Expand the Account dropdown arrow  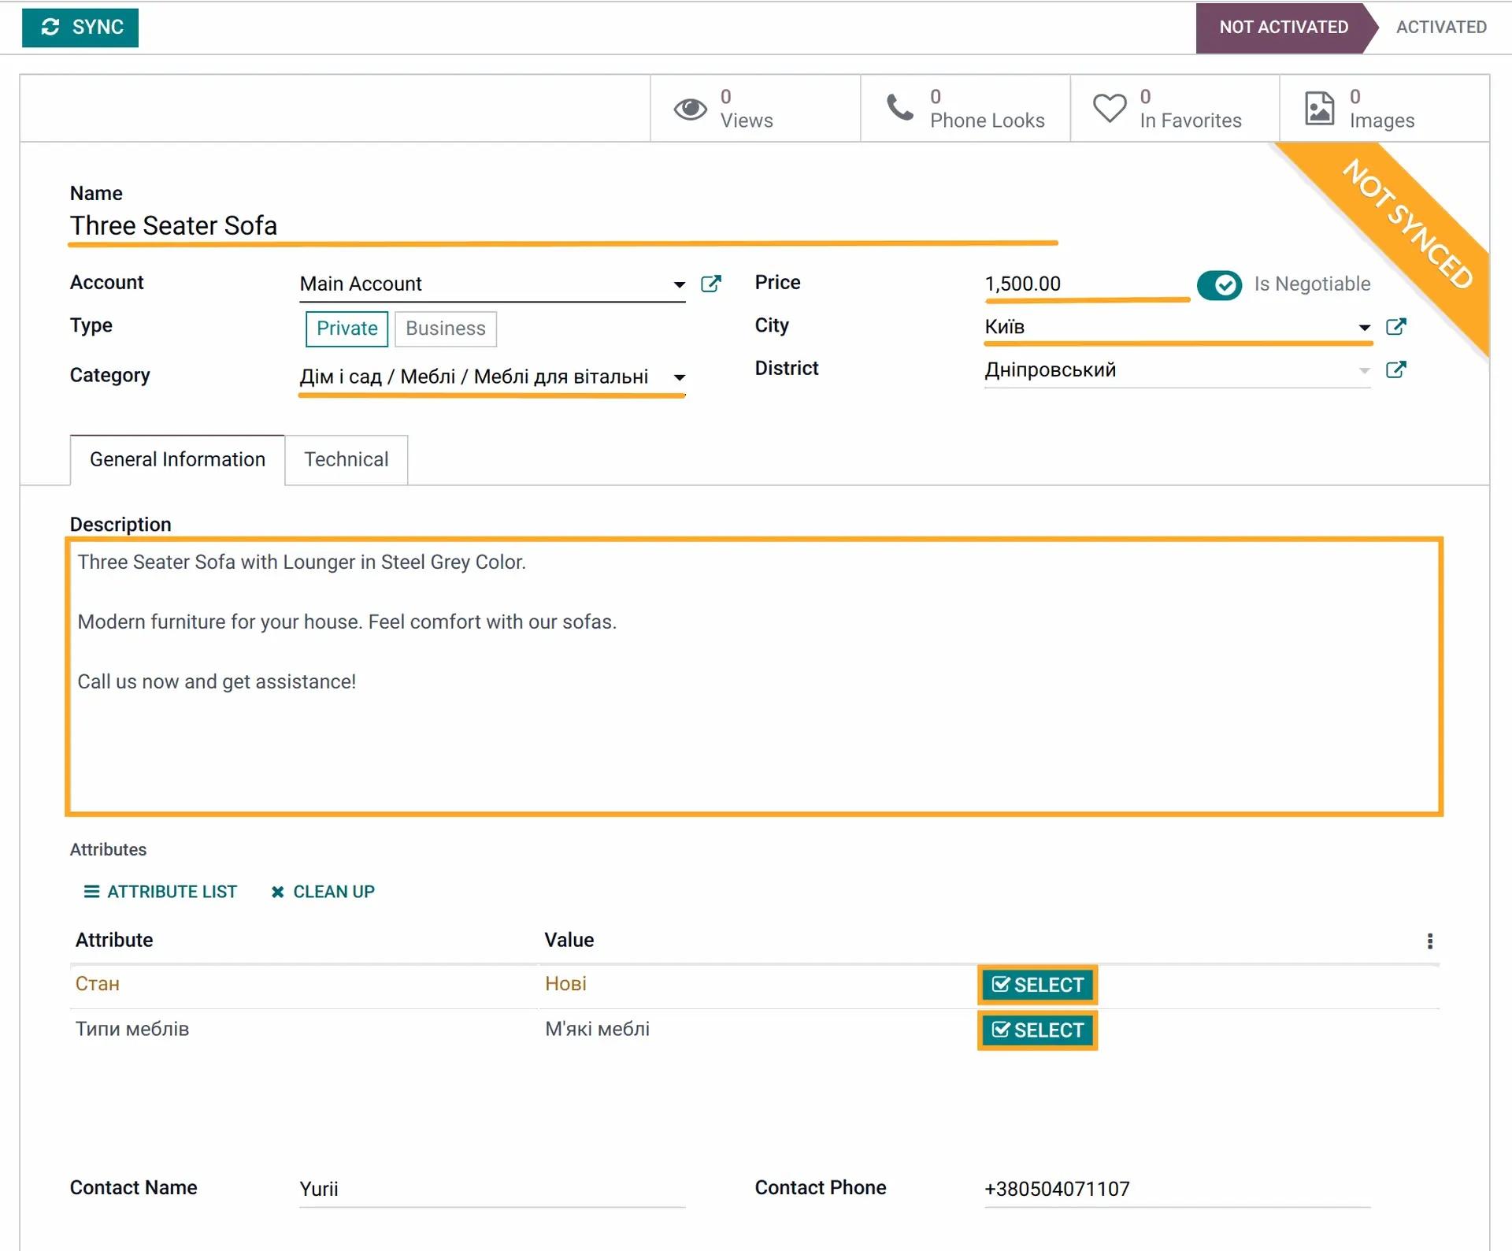(x=679, y=284)
